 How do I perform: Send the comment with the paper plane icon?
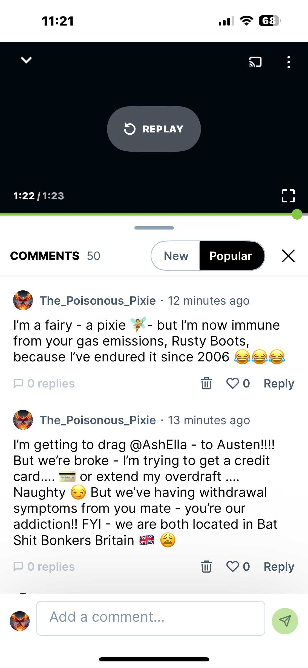(285, 621)
